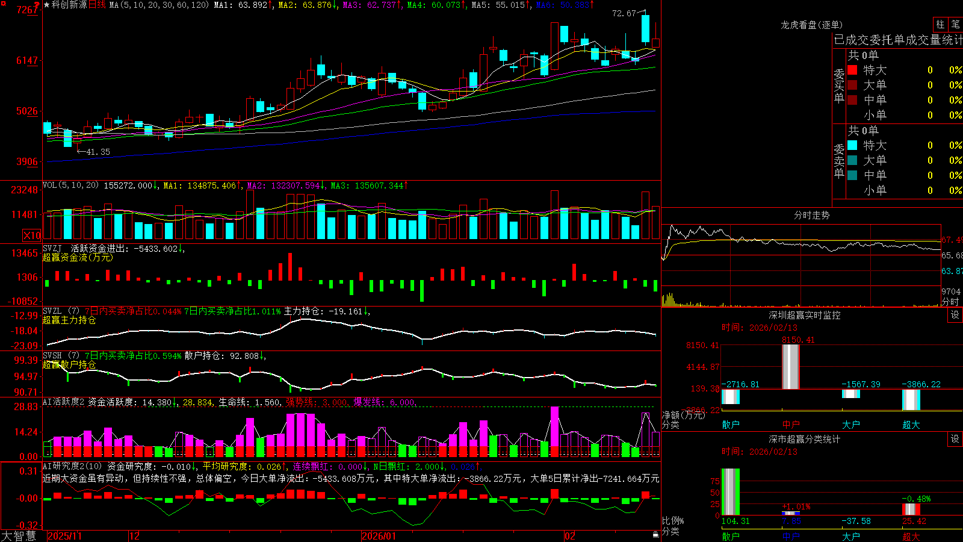Click the 中户 8150.41 net inflow bar
The height and width of the screenshot is (542, 963).
(791, 367)
